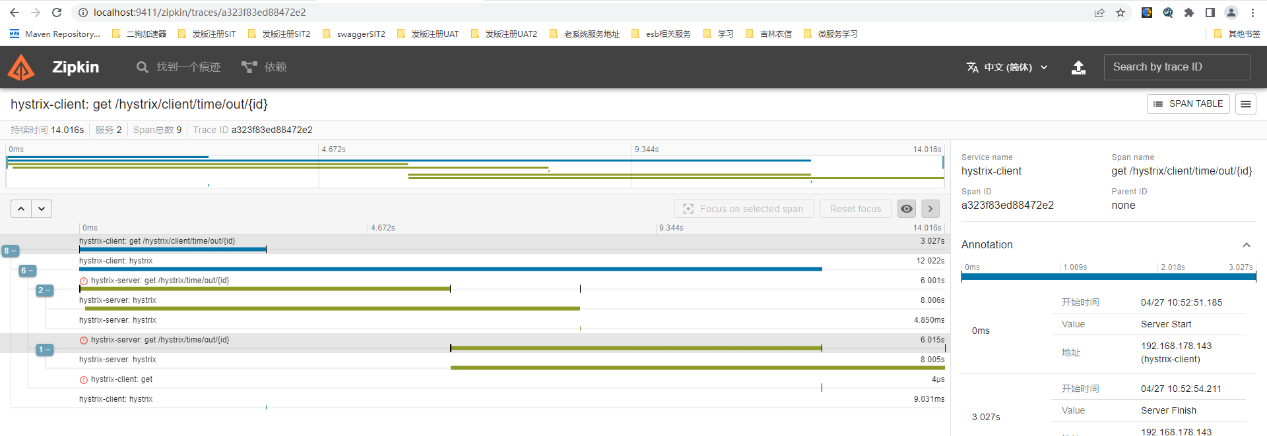1267x436 pixels.
Task: Select root span get /hystrix/client/time/out/{id}
Action: [512, 244]
